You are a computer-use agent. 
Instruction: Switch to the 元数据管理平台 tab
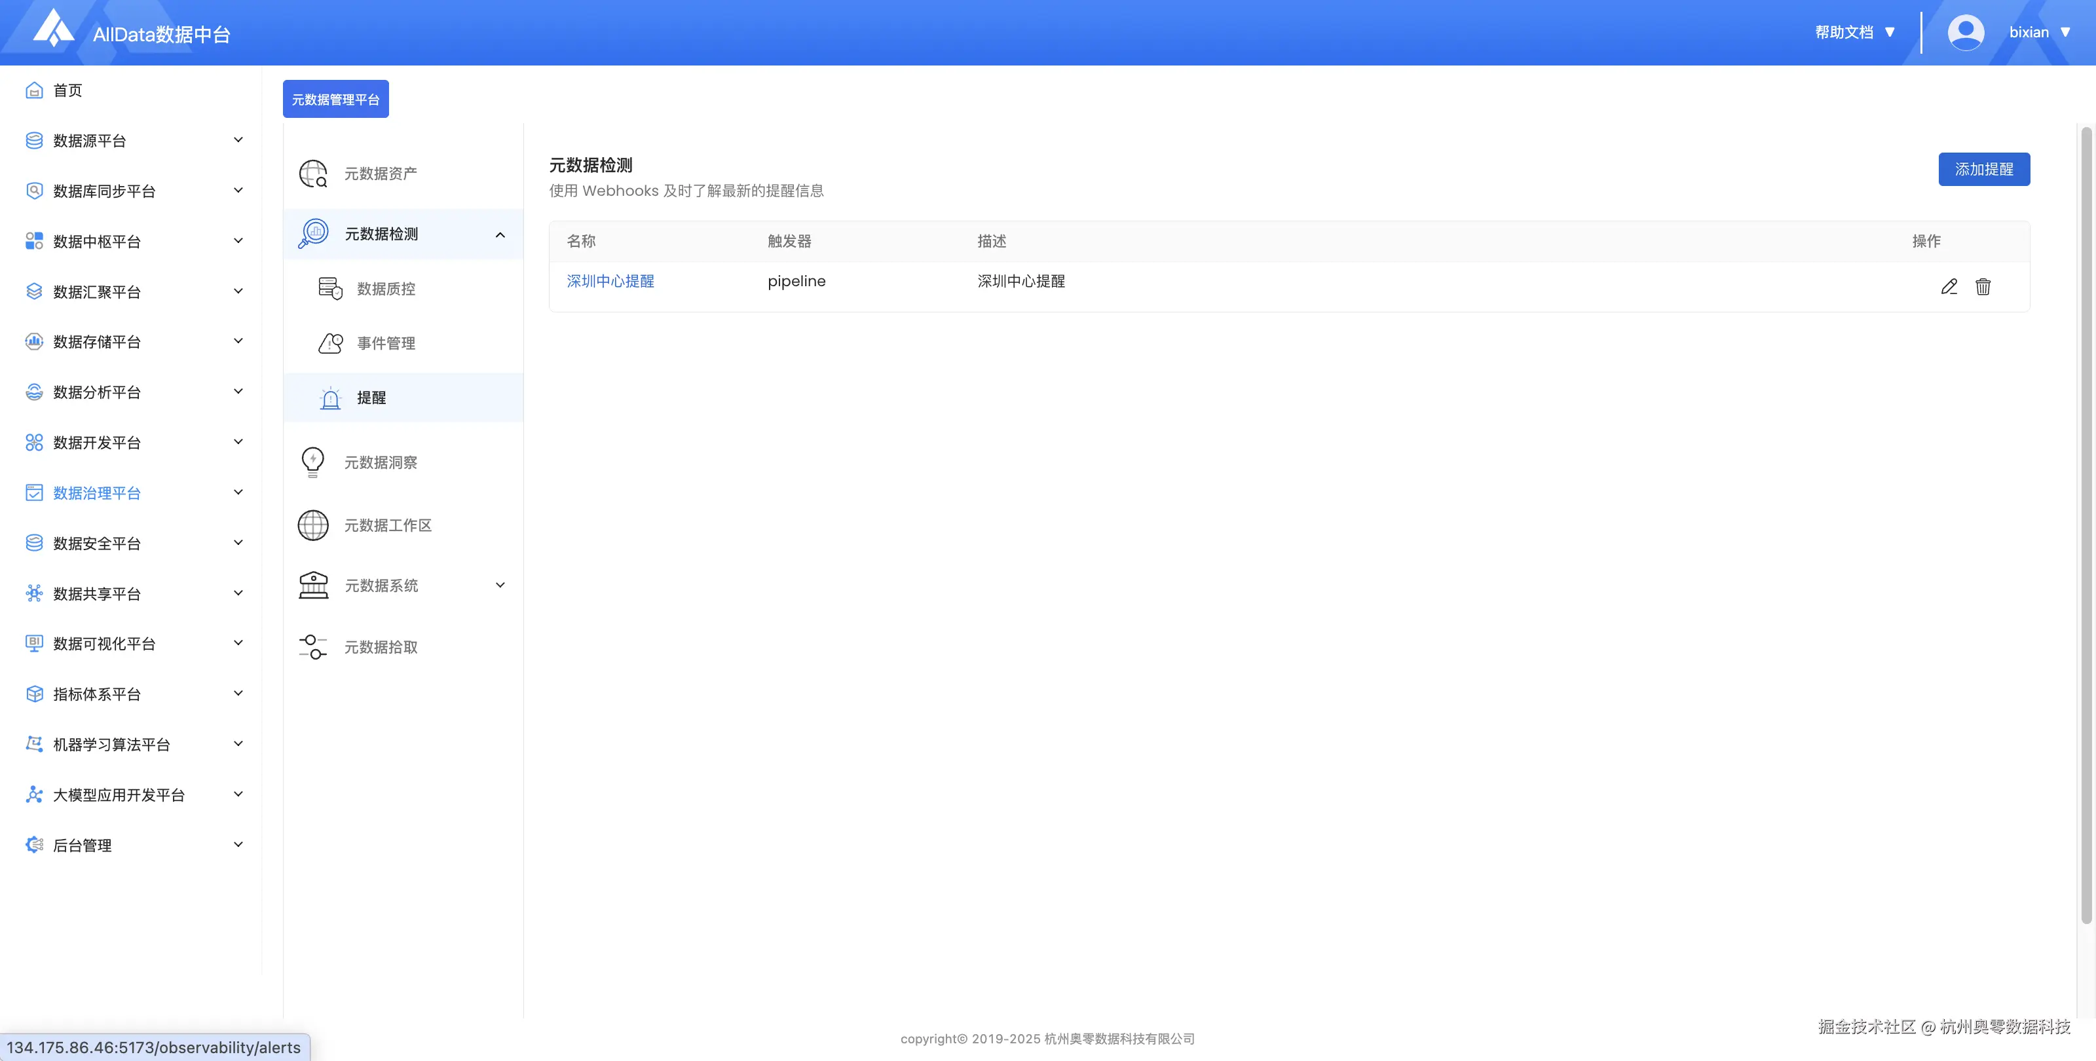pos(335,100)
